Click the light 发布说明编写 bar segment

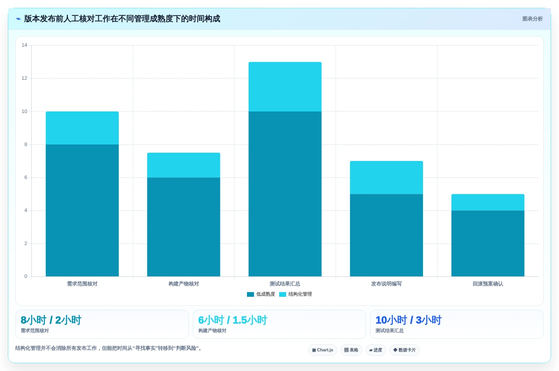[387, 177]
